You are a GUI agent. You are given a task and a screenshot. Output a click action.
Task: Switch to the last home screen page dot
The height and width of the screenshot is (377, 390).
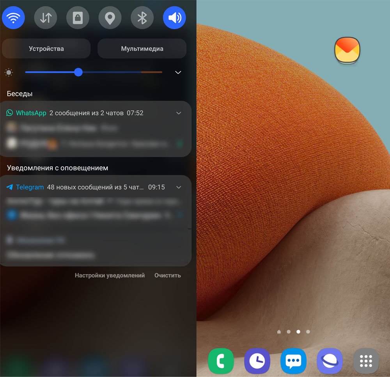(x=308, y=331)
